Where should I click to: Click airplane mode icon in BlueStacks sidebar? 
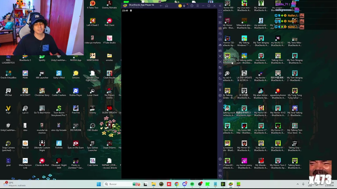coord(220,73)
